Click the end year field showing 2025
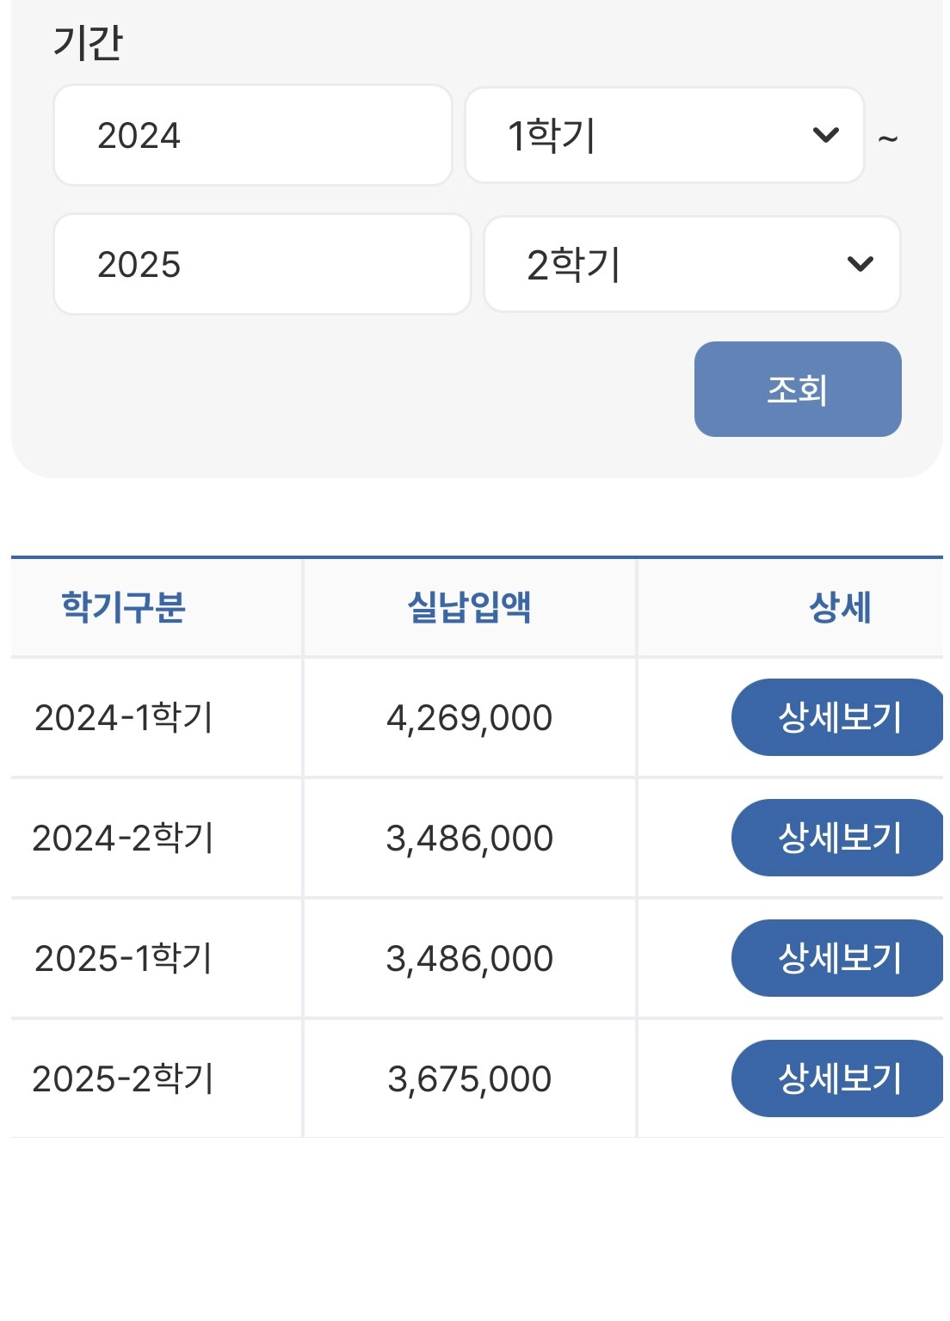The height and width of the screenshot is (1321, 950). tap(262, 264)
